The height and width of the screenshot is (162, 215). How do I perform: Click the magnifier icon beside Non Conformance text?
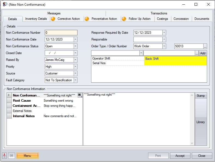(x=80, y=95)
